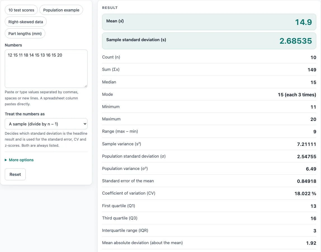Click the More options disclosure triangle
Viewport: 321px width, 252px height.
click(6, 160)
